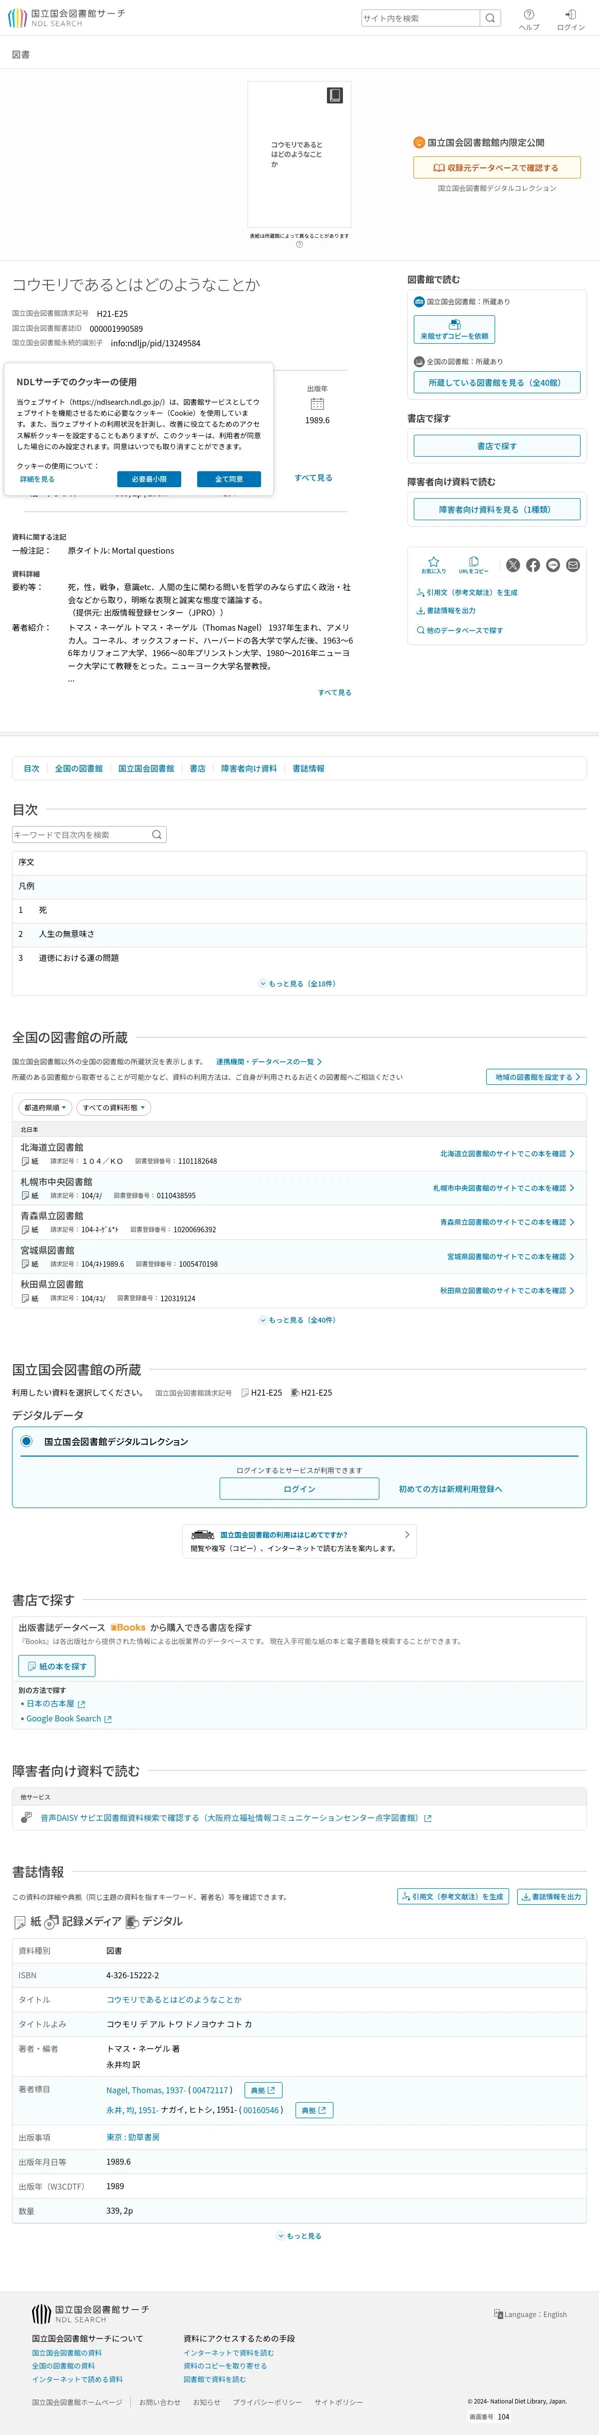The image size is (599, 2435).
Task: Switch Language to English
Action: coord(530,2314)
